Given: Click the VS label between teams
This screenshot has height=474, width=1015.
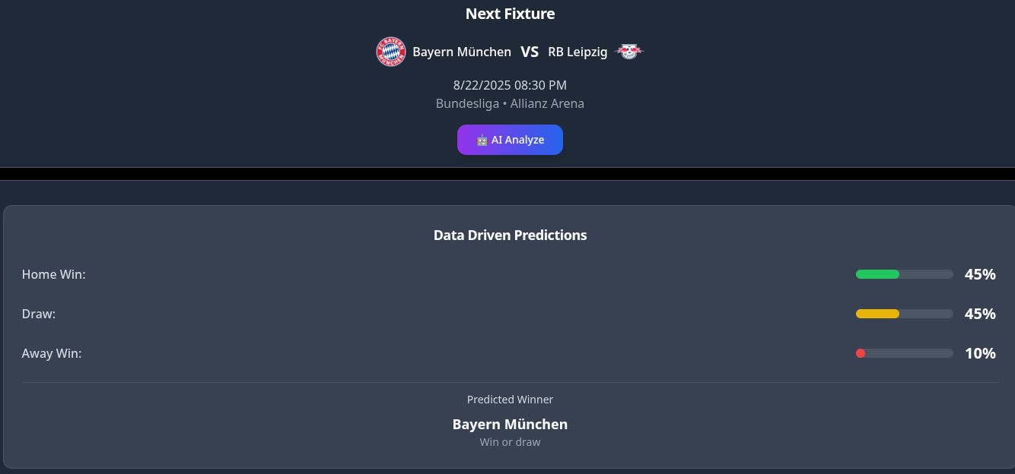Looking at the screenshot, I should click(530, 52).
